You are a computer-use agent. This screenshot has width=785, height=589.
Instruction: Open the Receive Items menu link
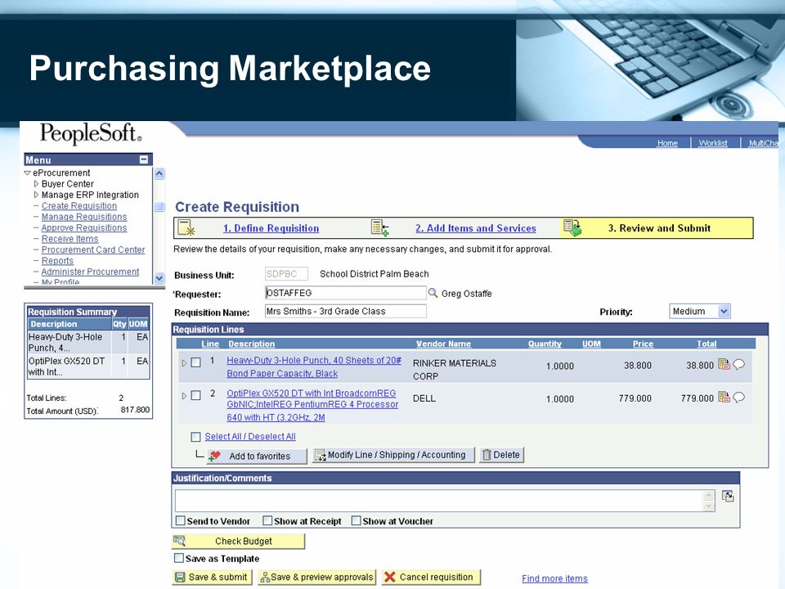pyautogui.click(x=70, y=239)
